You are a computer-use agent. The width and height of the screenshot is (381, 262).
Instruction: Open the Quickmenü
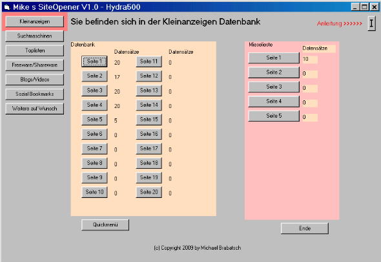pyautogui.click(x=105, y=224)
